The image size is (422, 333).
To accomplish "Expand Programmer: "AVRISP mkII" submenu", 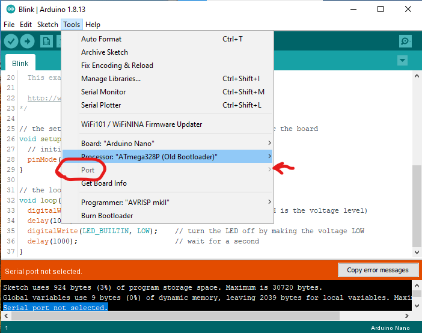I will [x=167, y=202].
